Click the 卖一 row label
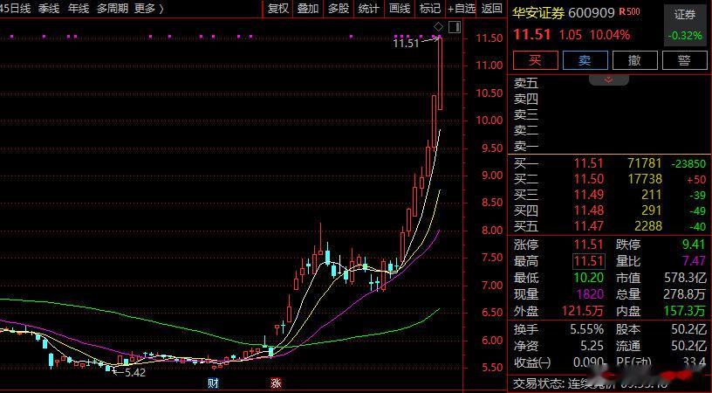The image size is (712, 393). (x=526, y=147)
